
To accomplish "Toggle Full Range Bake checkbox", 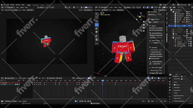I will (150, 59).
